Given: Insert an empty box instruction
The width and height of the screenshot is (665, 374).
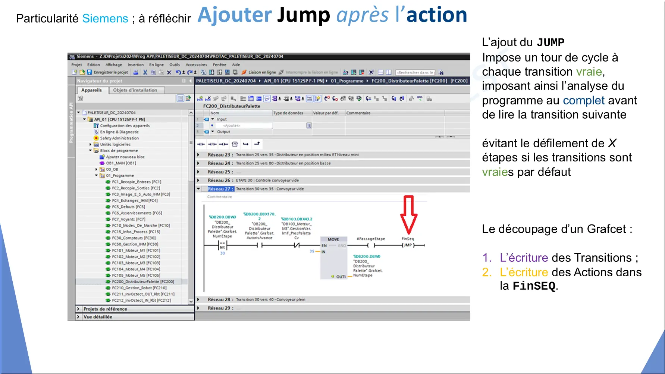Looking at the screenshot, I should (x=235, y=144).
